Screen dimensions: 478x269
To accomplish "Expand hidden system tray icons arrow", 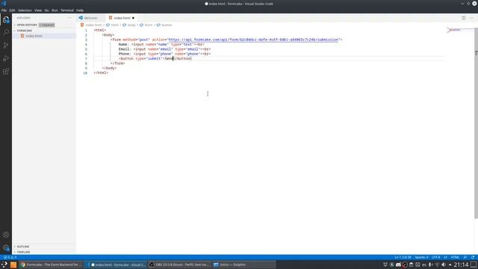I will click(450, 265).
